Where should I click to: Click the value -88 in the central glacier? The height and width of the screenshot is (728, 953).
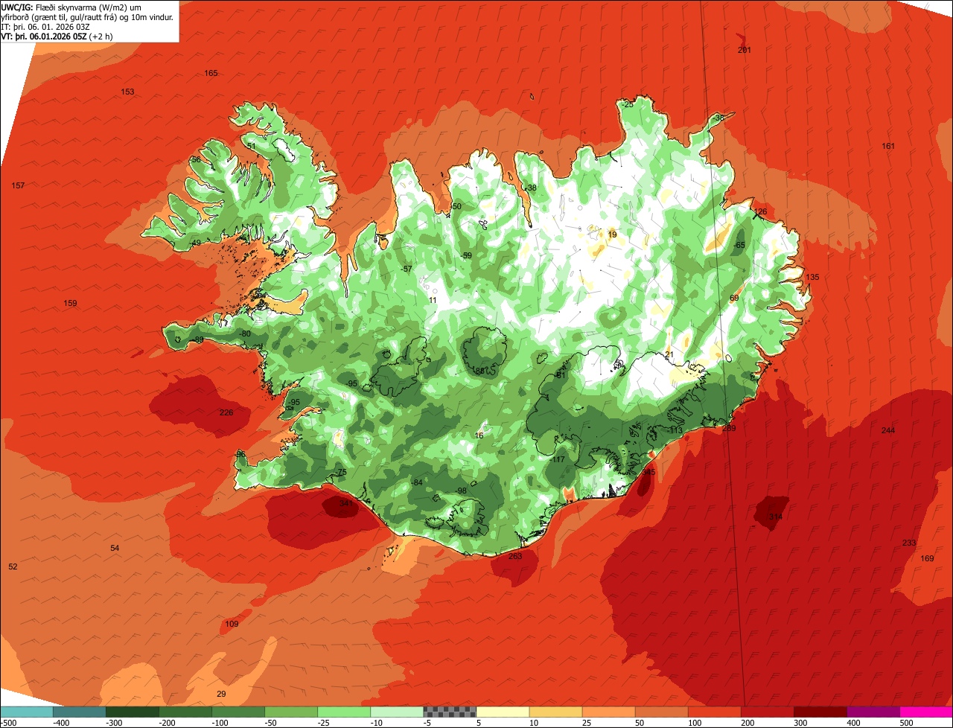(x=479, y=370)
